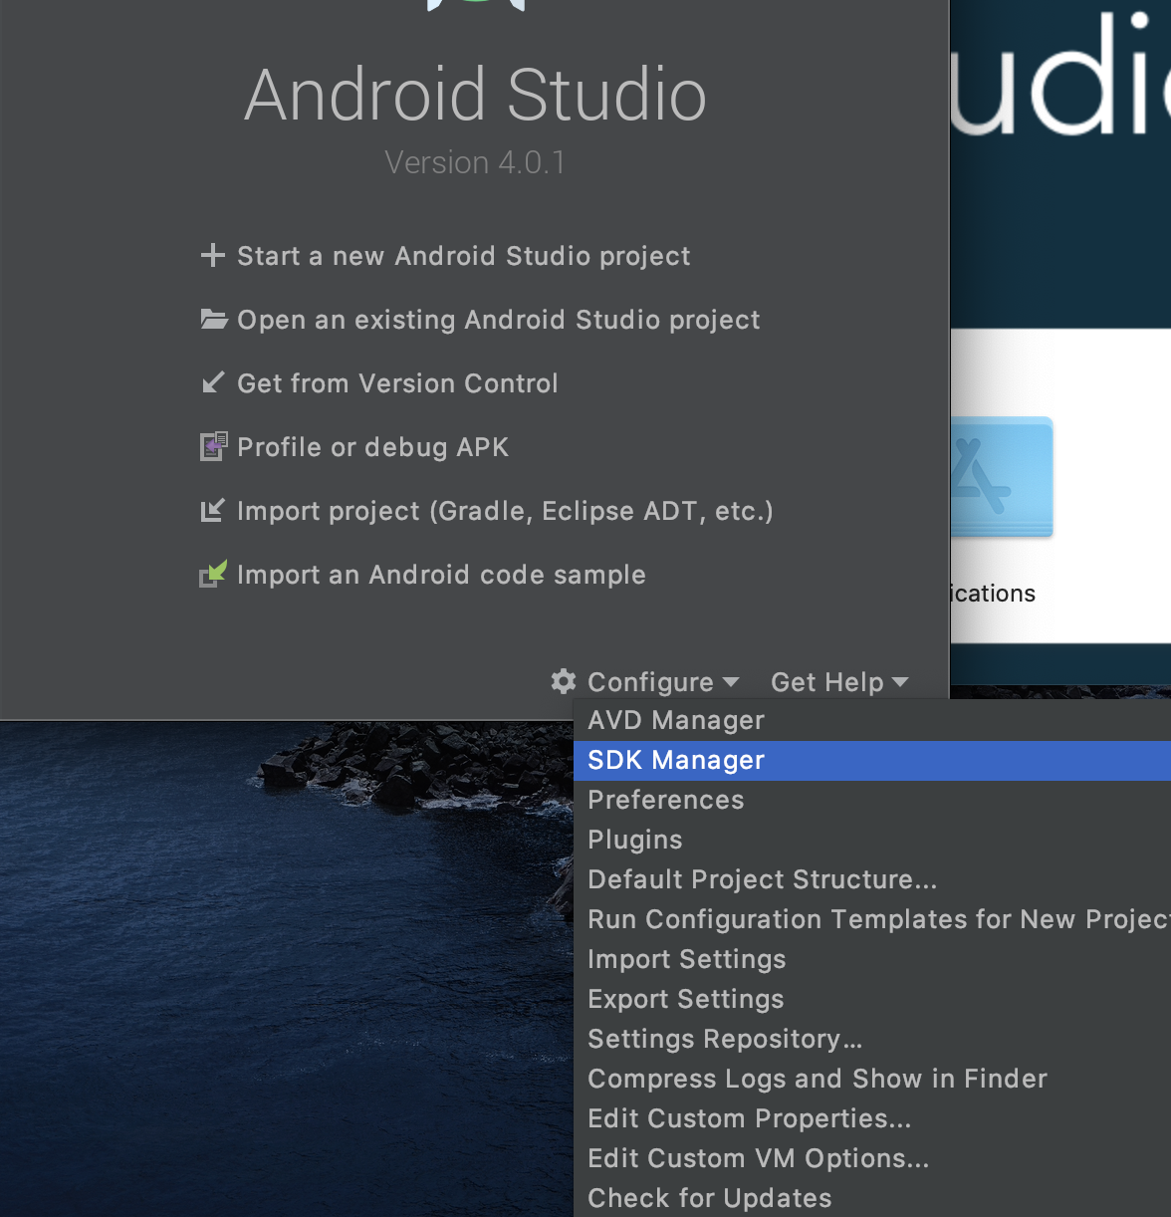Click the APK icon beside Profile or debug APK
Screen dimensions: 1171x1217
click(213, 446)
